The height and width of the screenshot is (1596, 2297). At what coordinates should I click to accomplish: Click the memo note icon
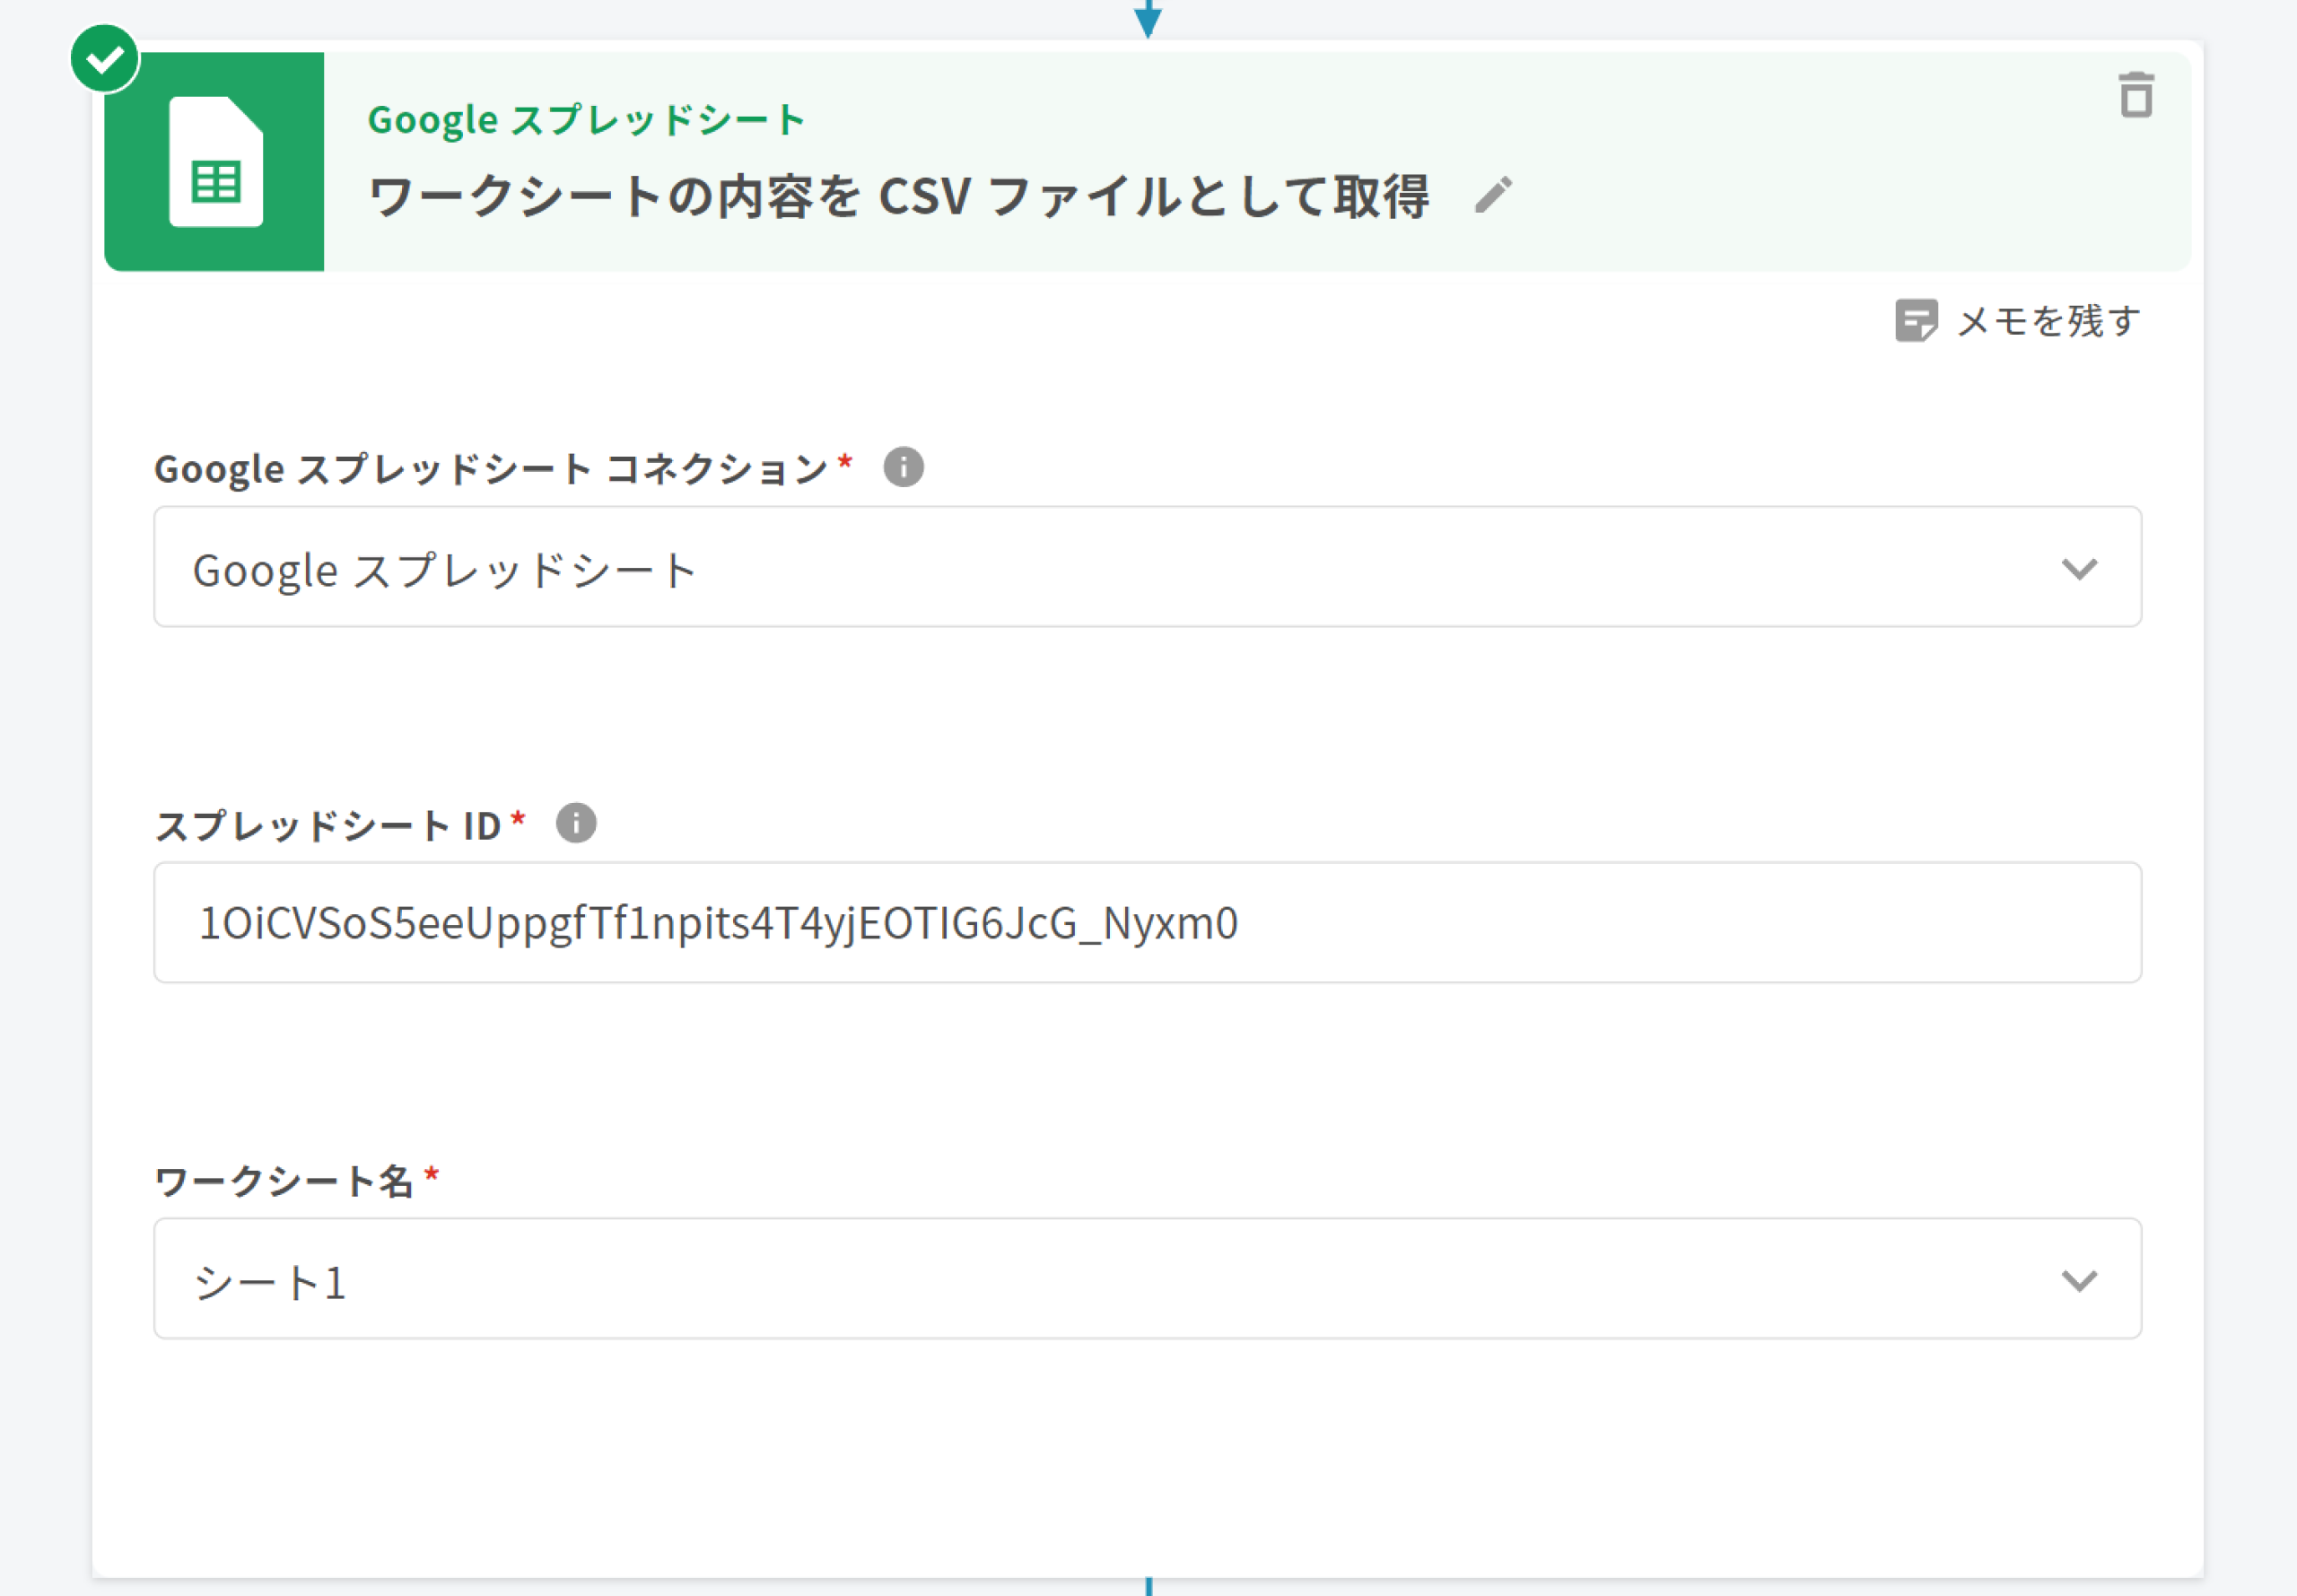coord(1915,321)
